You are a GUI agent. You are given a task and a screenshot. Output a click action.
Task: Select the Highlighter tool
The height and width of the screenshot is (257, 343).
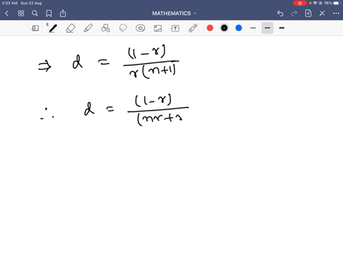(x=88, y=28)
